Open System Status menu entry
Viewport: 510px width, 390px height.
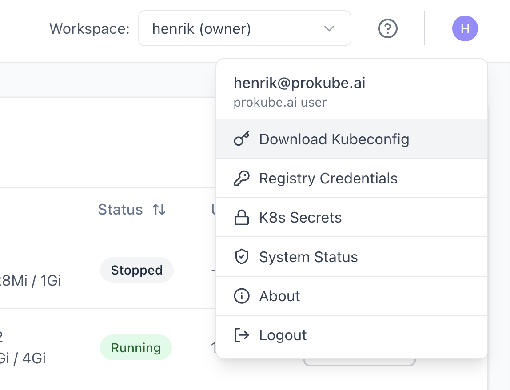pyautogui.click(x=351, y=257)
